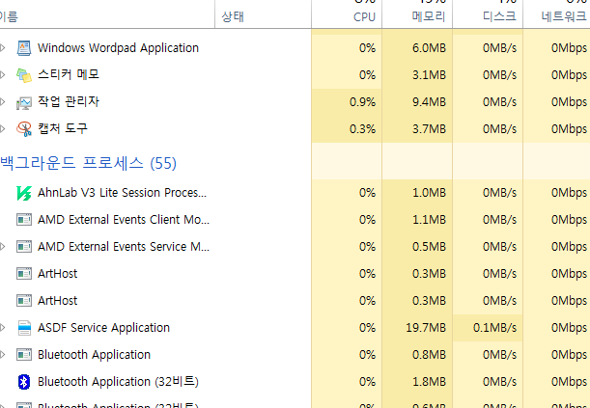Select the 백그라운드 프로세스 (55) group header

(88, 163)
